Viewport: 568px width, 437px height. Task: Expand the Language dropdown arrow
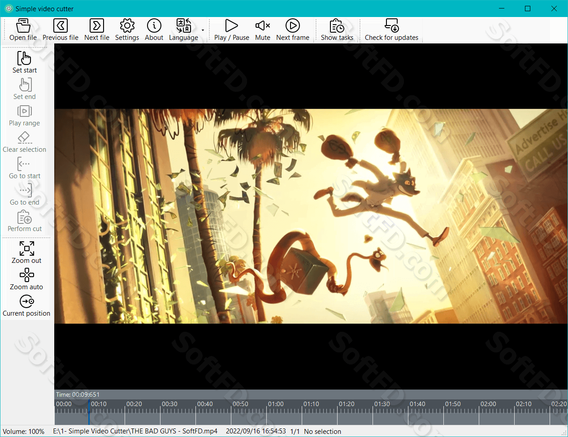click(x=203, y=30)
